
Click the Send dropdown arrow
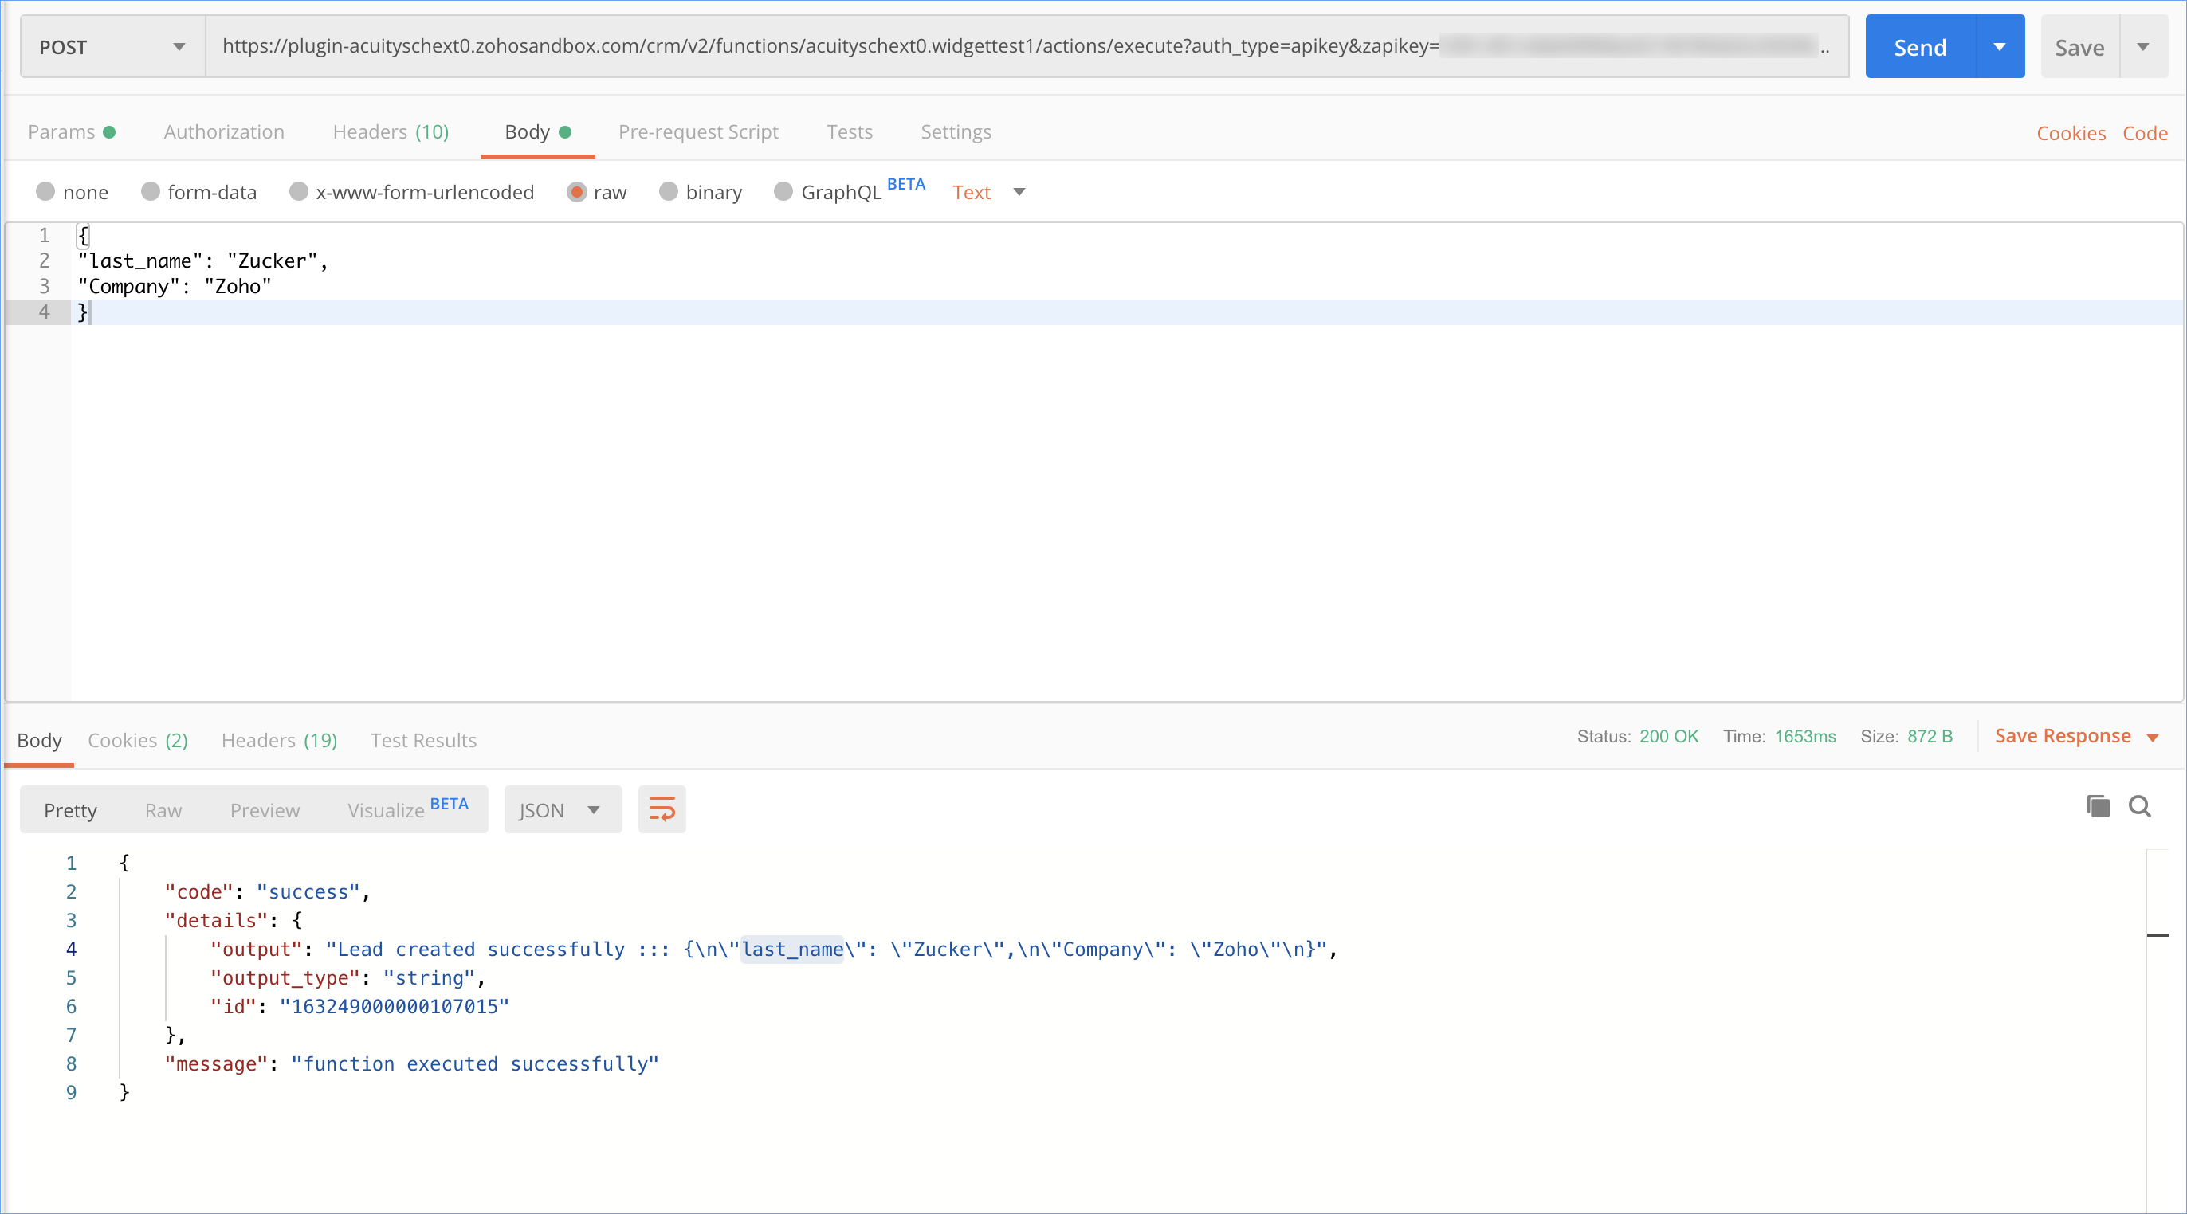pyautogui.click(x=2000, y=47)
